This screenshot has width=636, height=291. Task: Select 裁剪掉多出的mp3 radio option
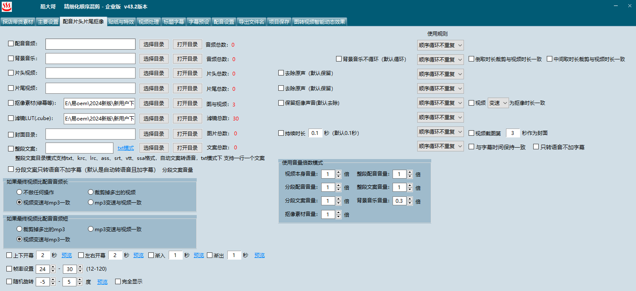coord(20,229)
